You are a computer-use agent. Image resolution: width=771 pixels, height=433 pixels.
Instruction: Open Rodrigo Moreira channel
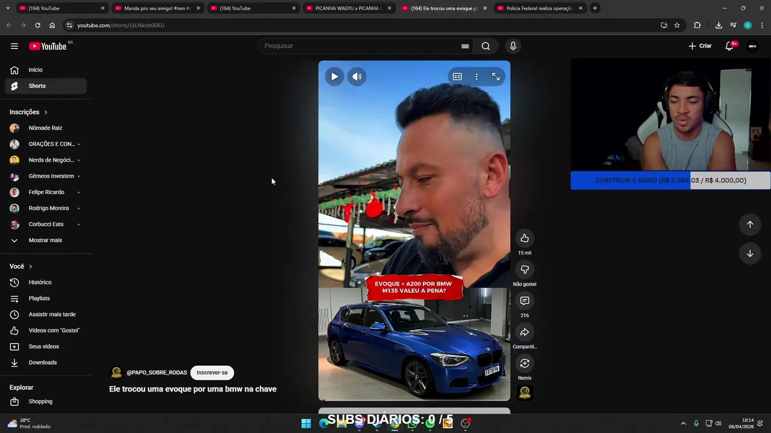pyautogui.click(x=46, y=208)
